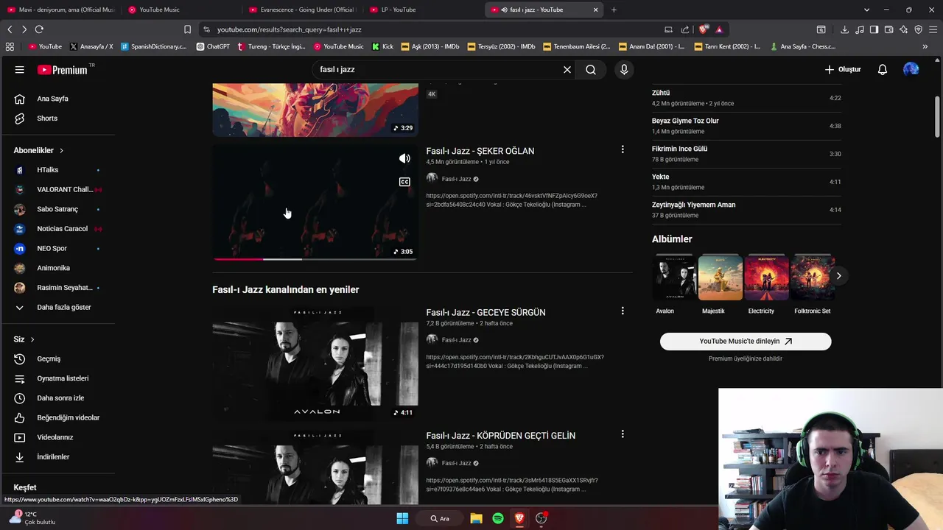Switch to the Evanescence - Going Under tab

click(302, 10)
